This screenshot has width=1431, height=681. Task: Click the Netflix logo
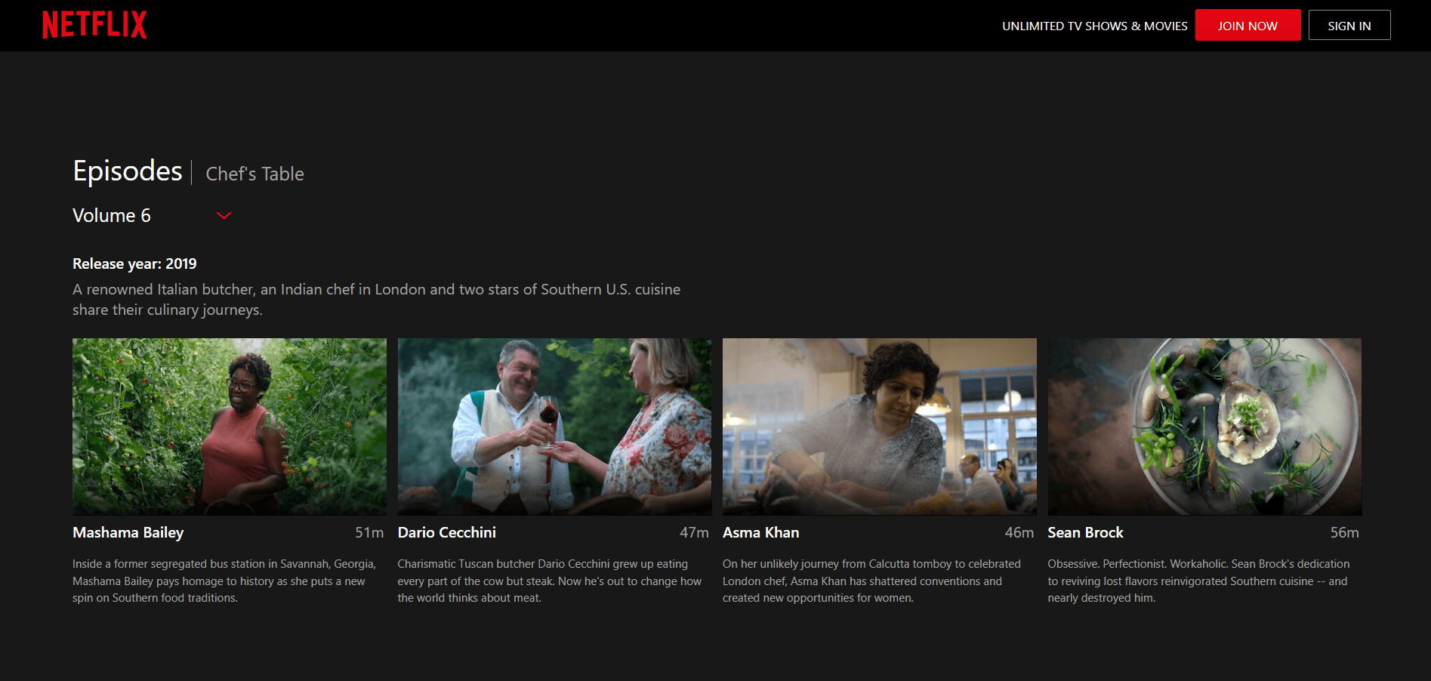click(94, 25)
